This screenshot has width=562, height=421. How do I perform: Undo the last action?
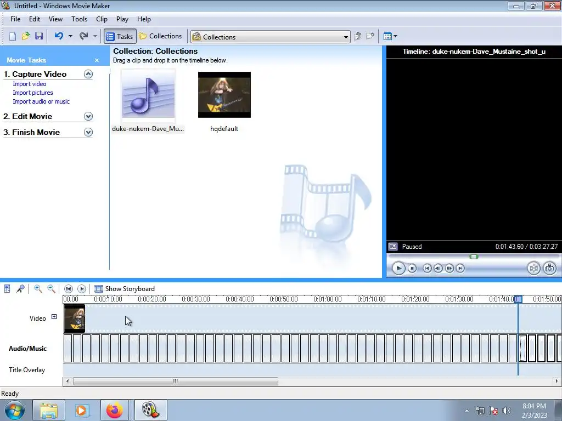[59, 36]
